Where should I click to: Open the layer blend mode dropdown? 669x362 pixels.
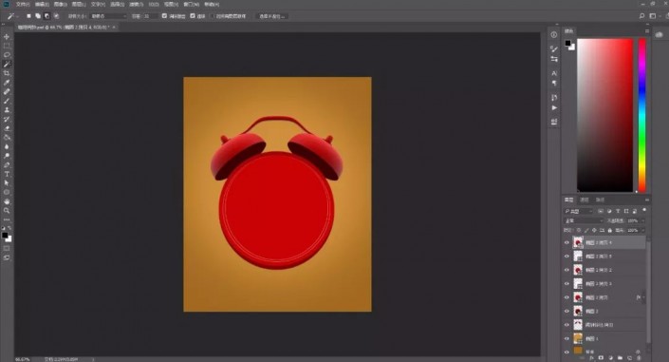tap(584, 220)
